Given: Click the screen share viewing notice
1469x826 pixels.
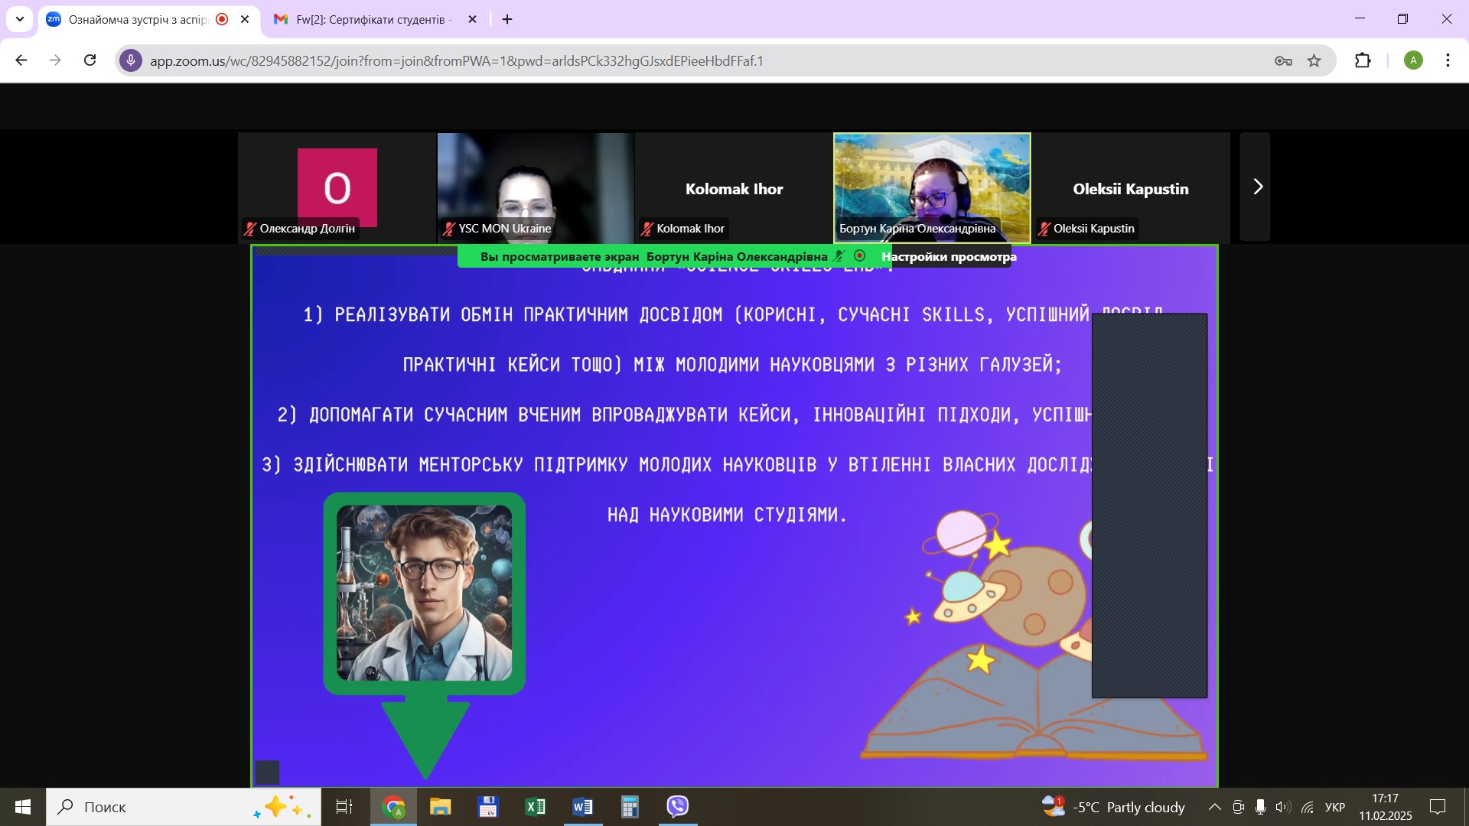Looking at the screenshot, I should pos(654,256).
